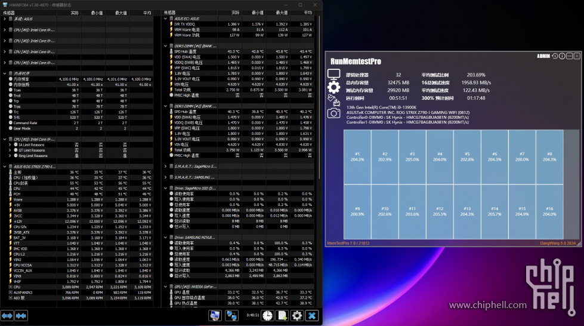Expand IA Limit Reasons row

[x=10, y=144]
